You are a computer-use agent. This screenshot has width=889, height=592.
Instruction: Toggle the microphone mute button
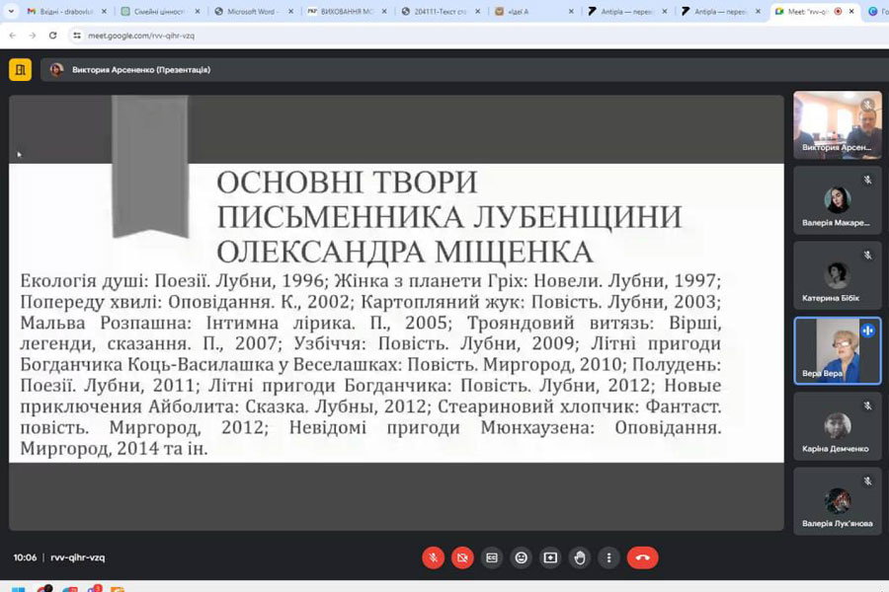click(x=434, y=558)
